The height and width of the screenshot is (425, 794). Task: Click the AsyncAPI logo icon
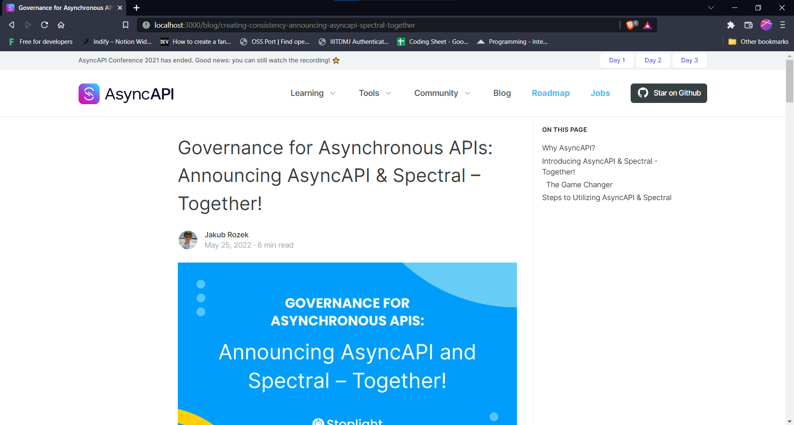click(x=89, y=94)
